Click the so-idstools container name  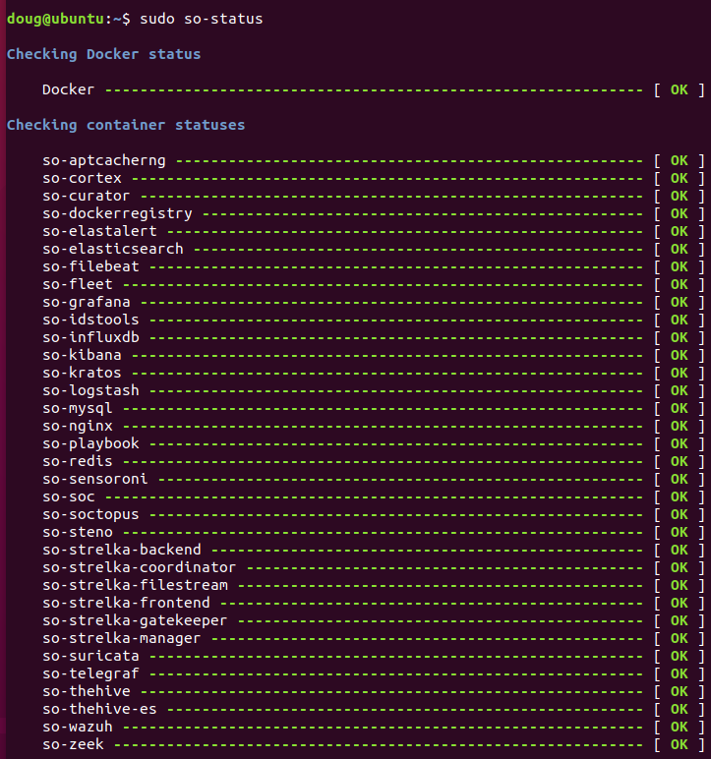click(90, 320)
